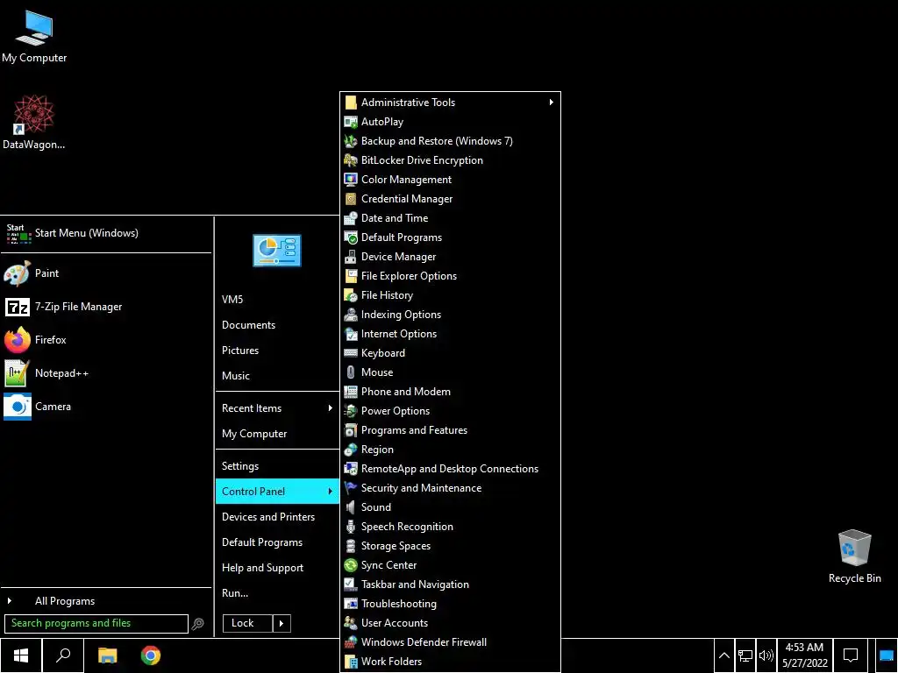Click Credential Manager safe icon
This screenshot has width=898, height=673.
pos(351,199)
